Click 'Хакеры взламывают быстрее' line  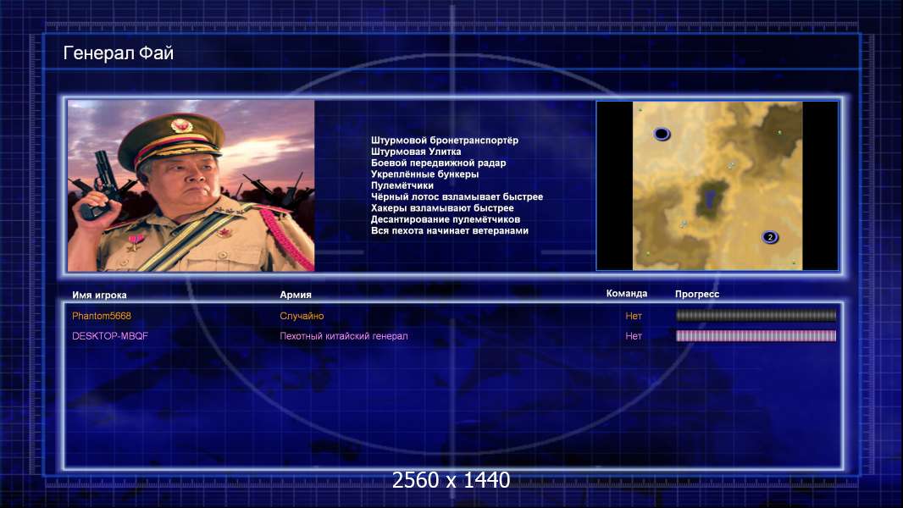(x=442, y=207)
